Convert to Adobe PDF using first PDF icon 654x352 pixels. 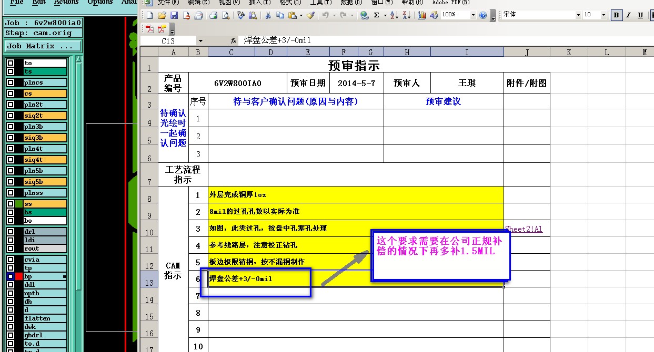click(150, 28)
